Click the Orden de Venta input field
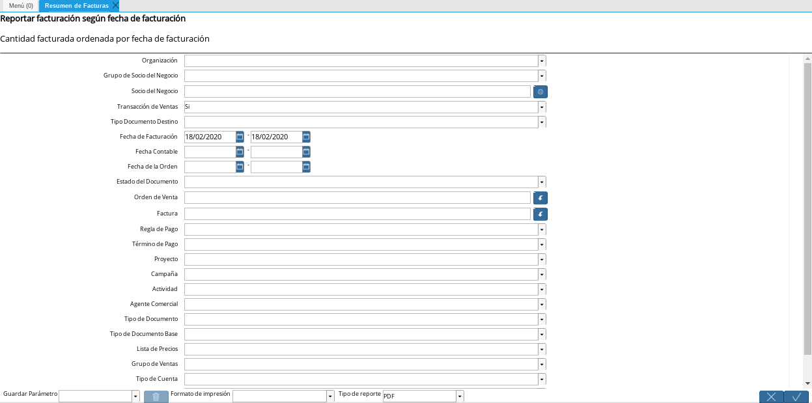 click(357, 198)
